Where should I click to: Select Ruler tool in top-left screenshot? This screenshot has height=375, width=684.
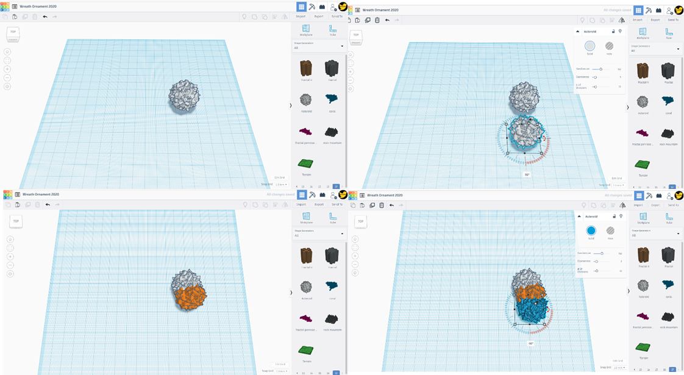click(333, 30)
